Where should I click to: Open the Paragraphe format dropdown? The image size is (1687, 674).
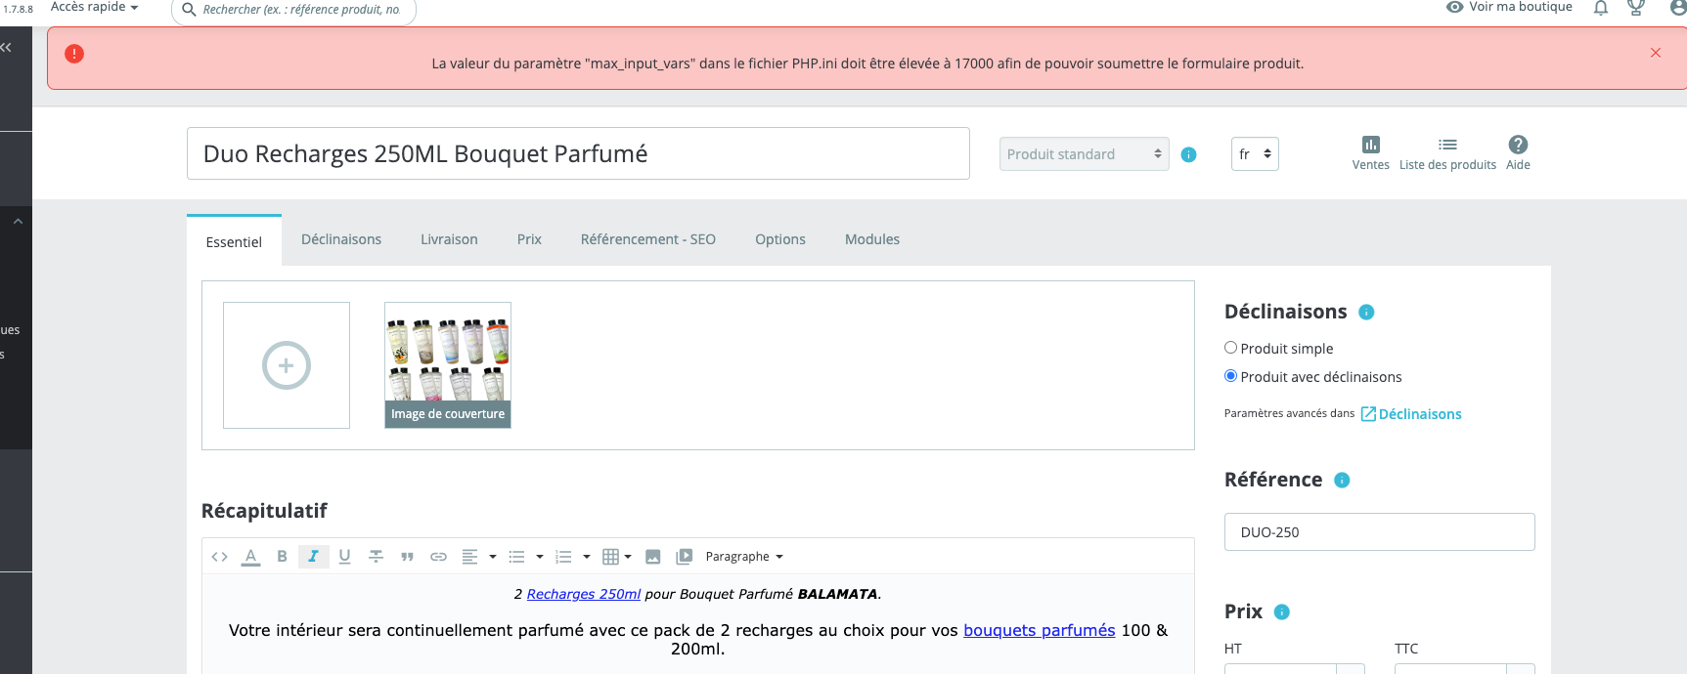744,557
